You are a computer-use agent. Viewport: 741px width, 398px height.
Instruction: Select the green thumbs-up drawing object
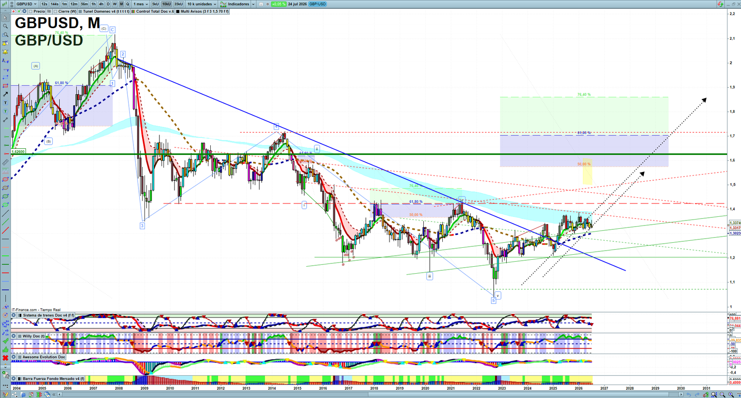pyautogui.click(x=5, y=349)
